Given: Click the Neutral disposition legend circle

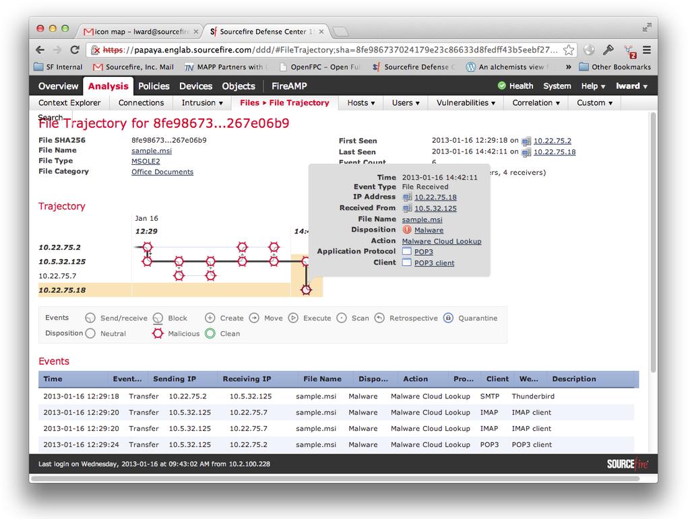Looking at the screenshot, I should click(90, 334).
